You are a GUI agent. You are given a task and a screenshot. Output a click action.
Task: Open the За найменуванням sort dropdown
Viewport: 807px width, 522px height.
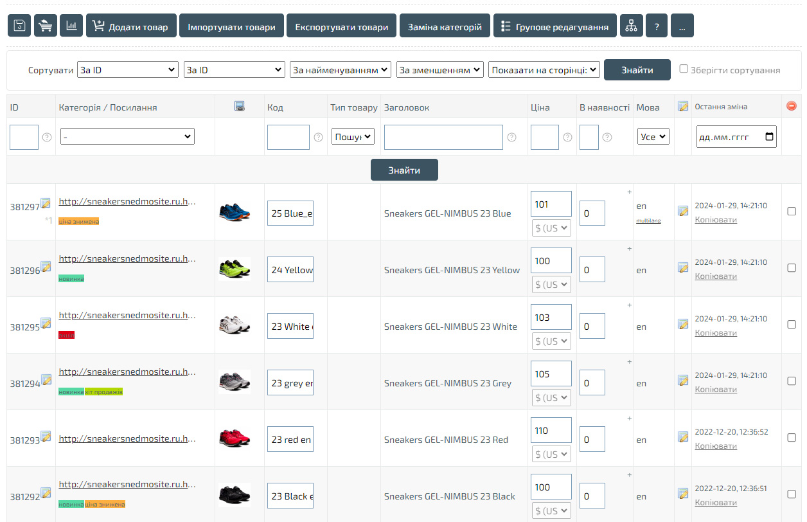point(341,70)
